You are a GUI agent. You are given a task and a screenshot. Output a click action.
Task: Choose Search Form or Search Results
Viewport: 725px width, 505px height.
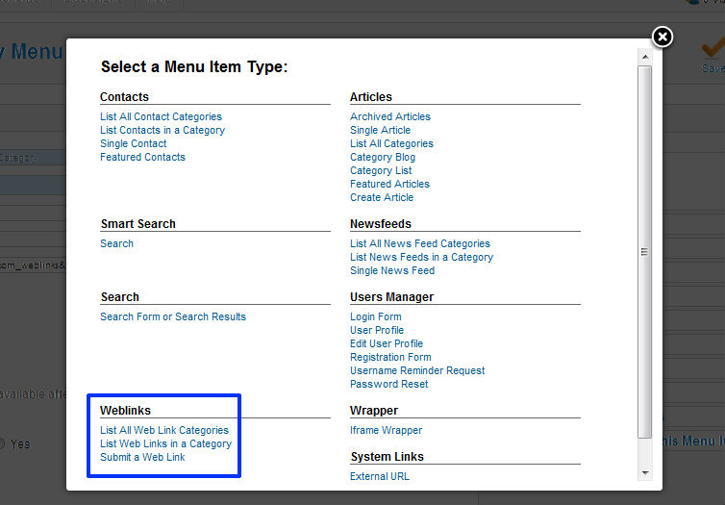click(173, 316)
